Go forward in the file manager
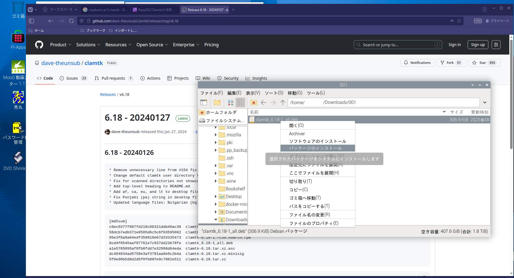 [x=273, y=102]
